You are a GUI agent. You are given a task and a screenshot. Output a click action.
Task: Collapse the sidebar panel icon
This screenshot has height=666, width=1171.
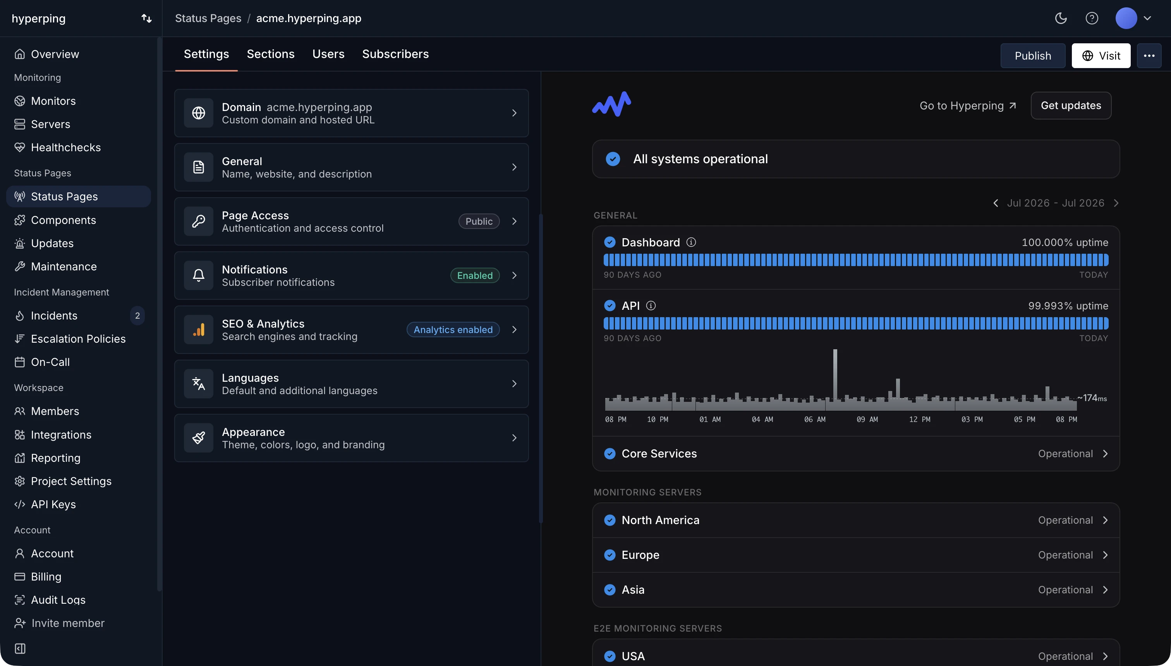[x=20, y=649]
